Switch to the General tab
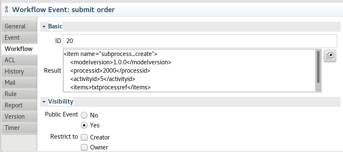This screenshot has height=152, width=343. point(19,26)
